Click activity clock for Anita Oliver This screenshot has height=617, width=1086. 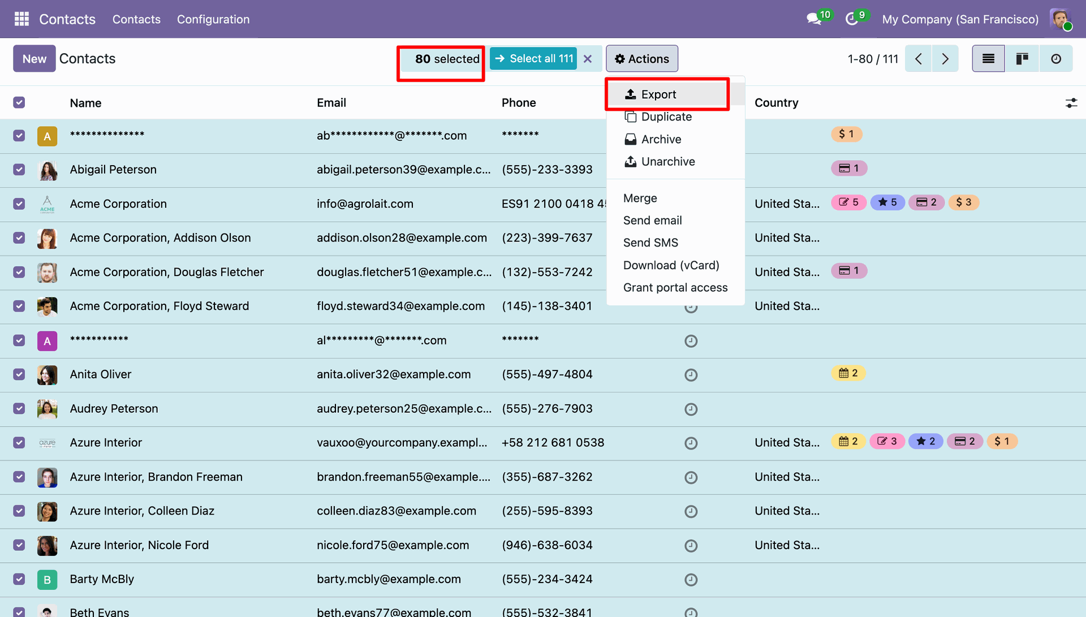click(691, 375)
